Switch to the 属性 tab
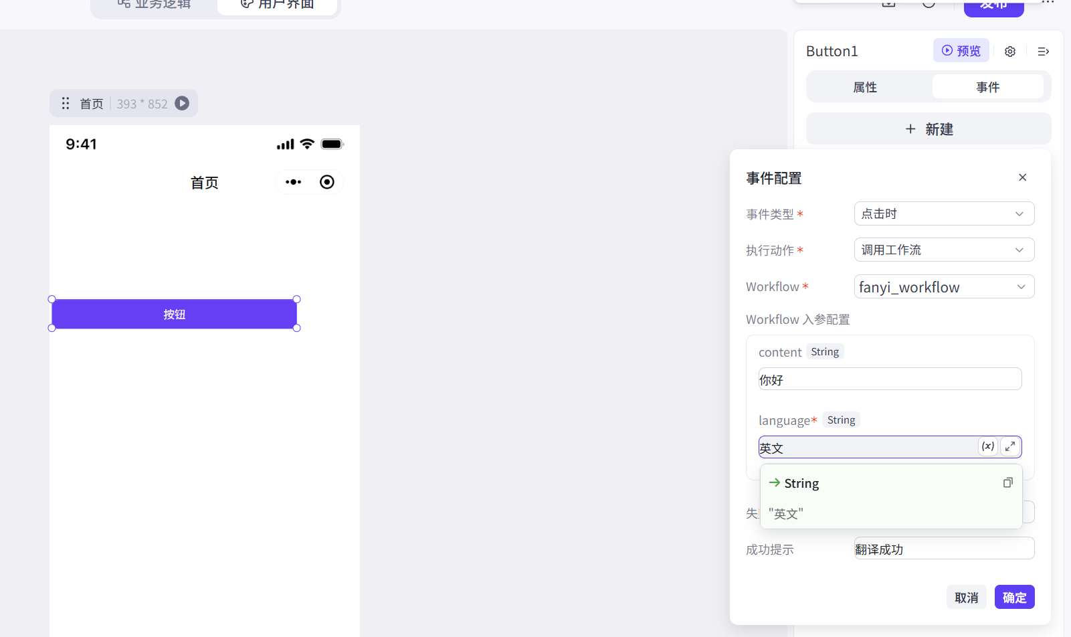This screenshot has width=1071, height=637. [864, 86]
